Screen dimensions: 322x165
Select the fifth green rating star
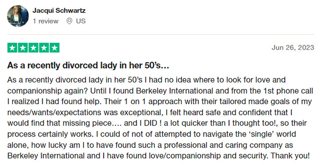[54, 48]
